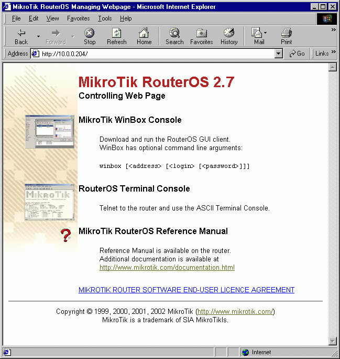The height and width of the screenshot is (359, 340).
Task: Open the Help menu
Action: (x=126, y=18)
